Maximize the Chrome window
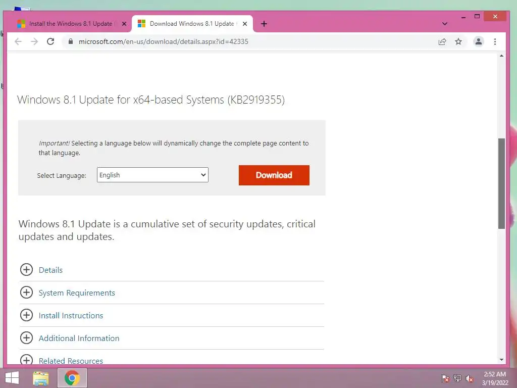Viewport: 517px width, 388px height. point(477,17)
